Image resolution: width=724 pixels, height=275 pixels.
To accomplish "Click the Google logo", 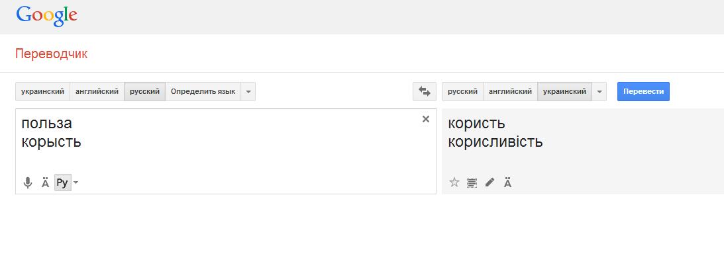I will 47,16.
